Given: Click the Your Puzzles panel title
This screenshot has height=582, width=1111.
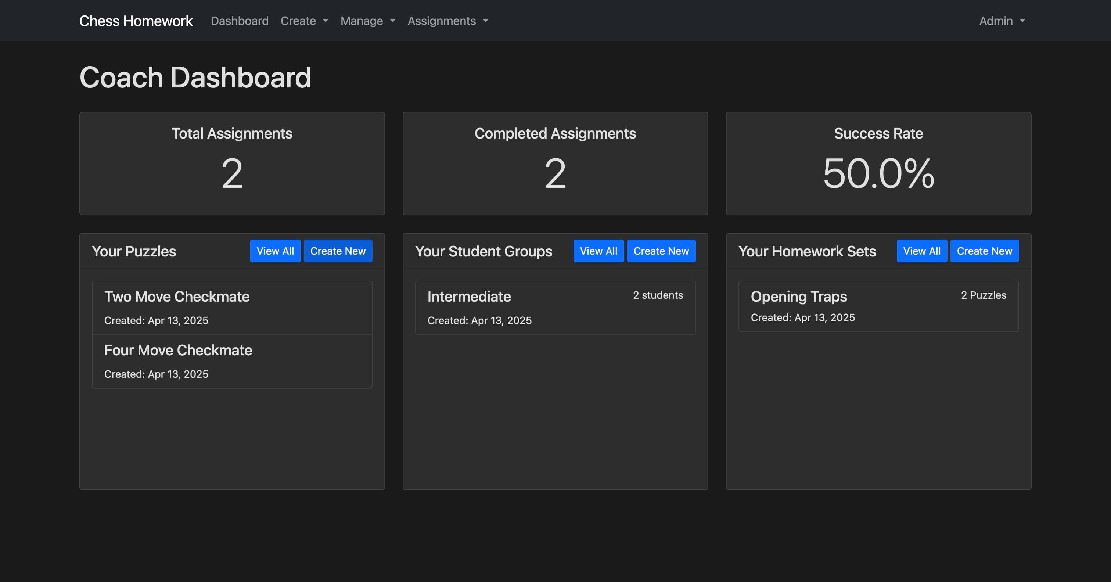Looking at the screenshot, I should point(134,251).
